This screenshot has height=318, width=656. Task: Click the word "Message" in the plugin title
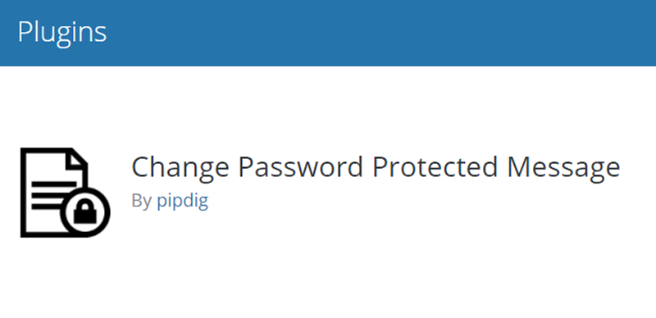563,168
